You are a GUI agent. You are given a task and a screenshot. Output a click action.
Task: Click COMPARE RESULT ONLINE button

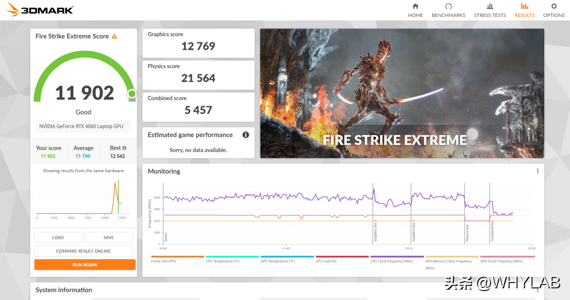pyautogui.click(x=83, y=251)
